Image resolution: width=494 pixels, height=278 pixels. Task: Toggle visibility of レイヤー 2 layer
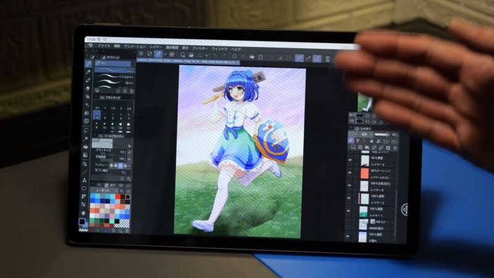click(350, 201)
